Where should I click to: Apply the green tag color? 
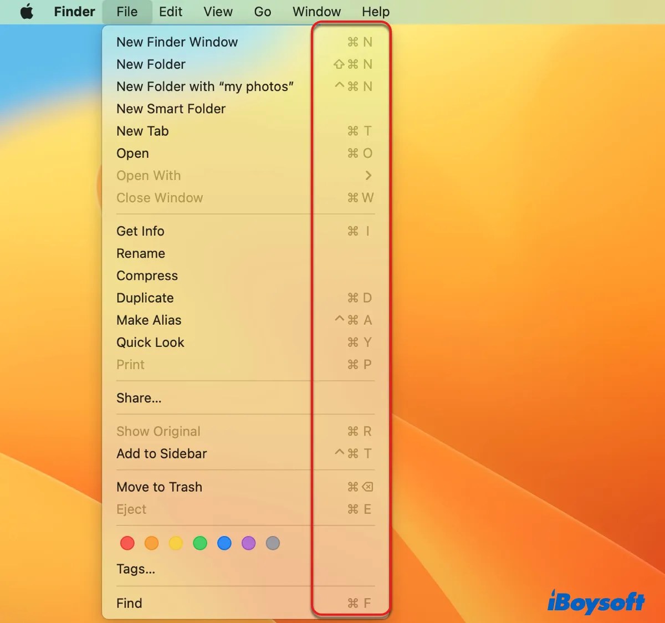[200, 543]
